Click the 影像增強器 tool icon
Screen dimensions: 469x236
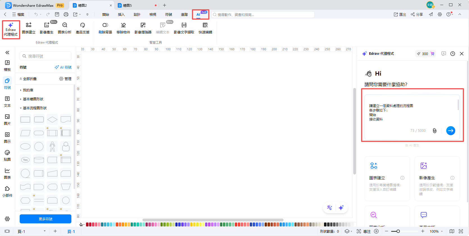(x=143, y=28)
